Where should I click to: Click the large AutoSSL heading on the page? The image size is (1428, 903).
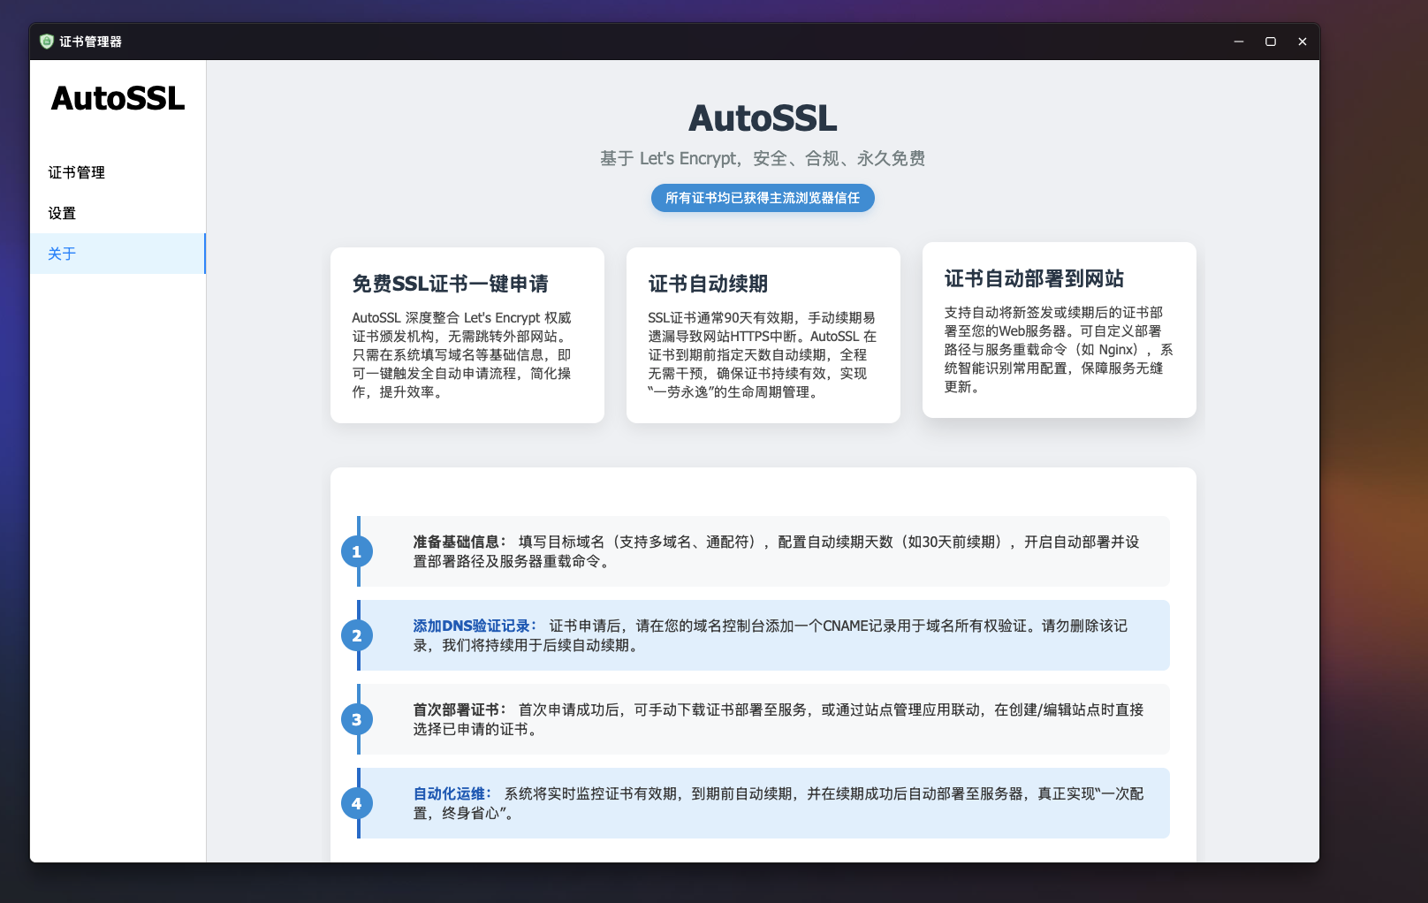coord(763,118)
